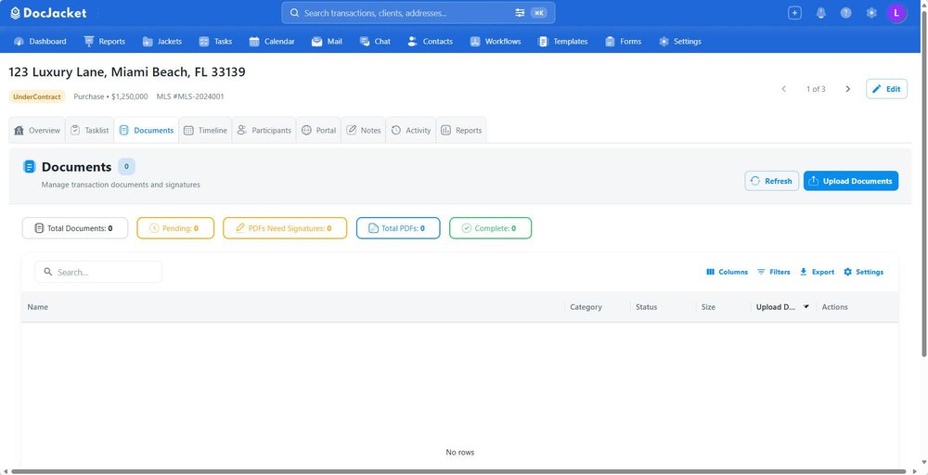Switch to the Notes tab
The height and width of the screenshot is (475, 928).
click(x=364, y=130)
